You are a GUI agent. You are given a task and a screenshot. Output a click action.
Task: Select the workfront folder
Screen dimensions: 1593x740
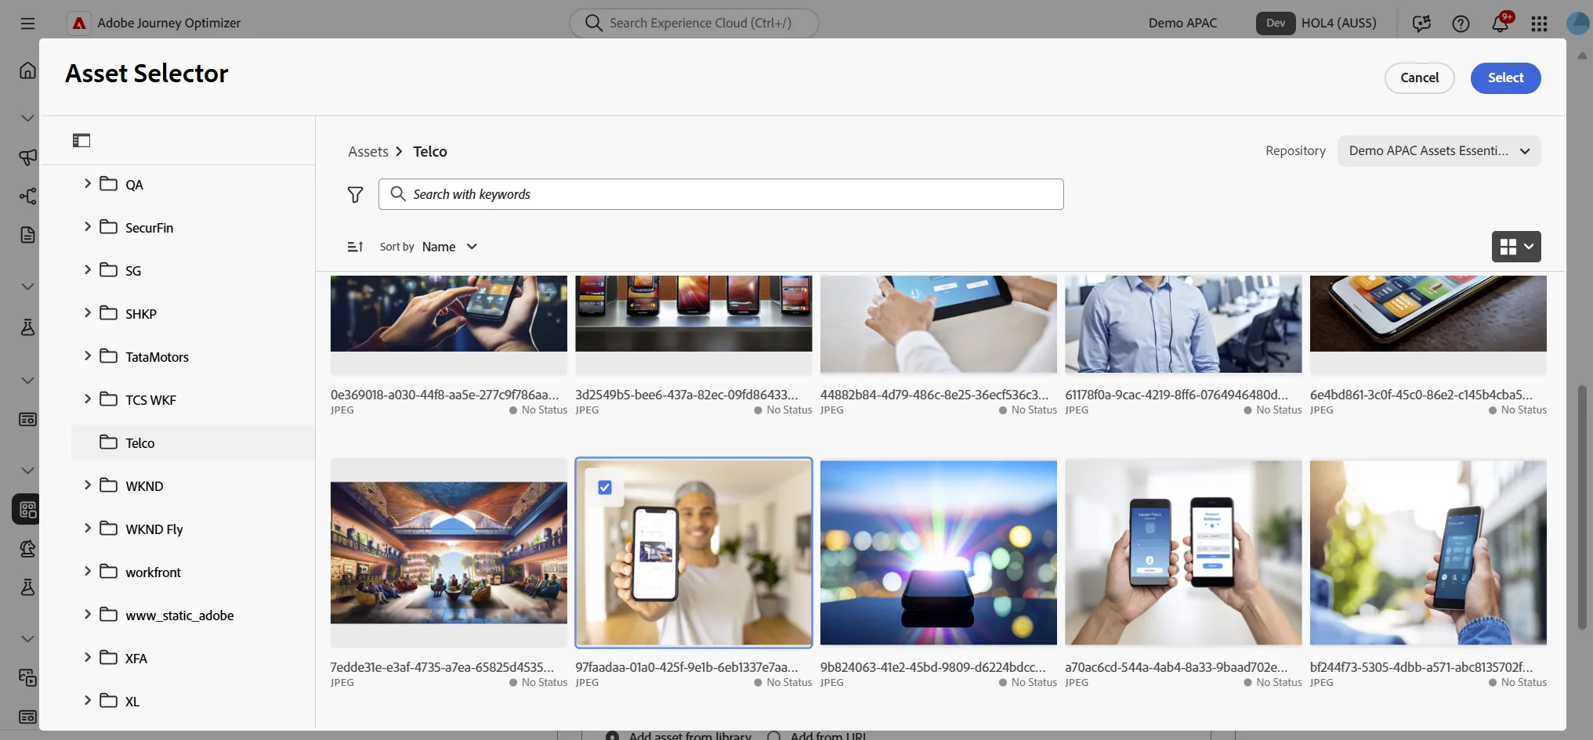click(x=153, y=572)
